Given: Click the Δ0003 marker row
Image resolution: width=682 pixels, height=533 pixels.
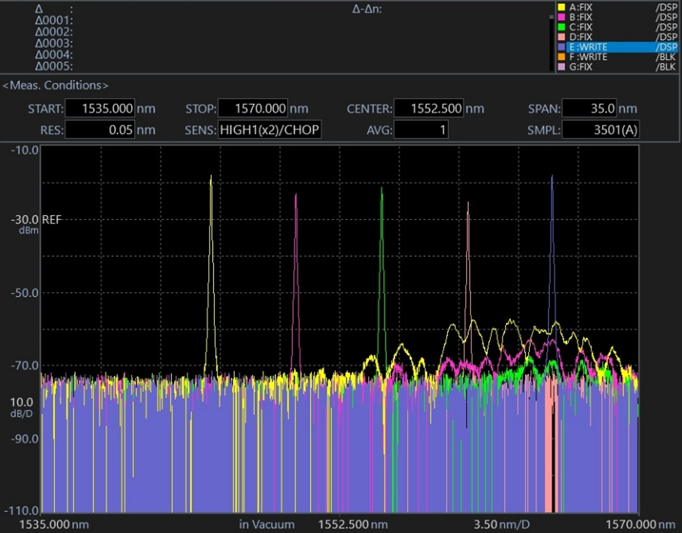Looking at the screenshot, I should tap(54, 43).
